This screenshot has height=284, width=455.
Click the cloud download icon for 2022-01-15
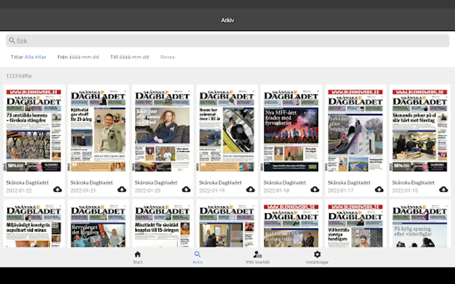click(444, 189)
